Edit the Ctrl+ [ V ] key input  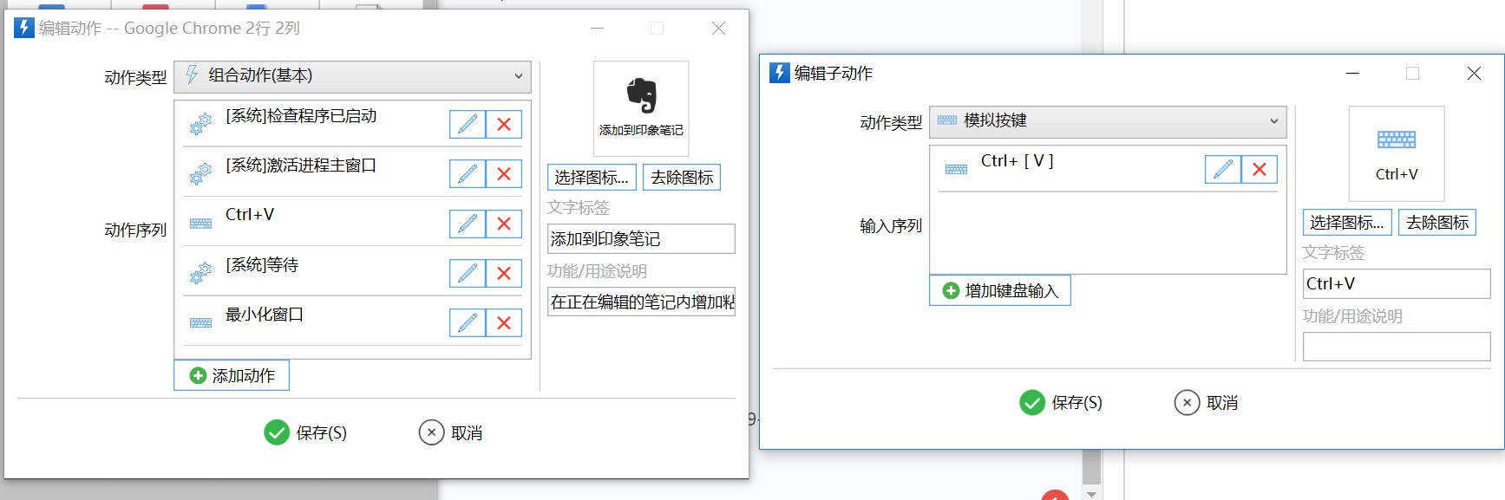pyautogui.click(x=1223, y=170)
